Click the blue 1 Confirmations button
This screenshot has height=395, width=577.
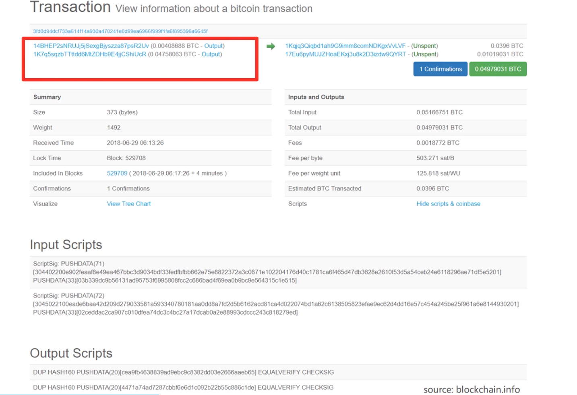[441, 69]
